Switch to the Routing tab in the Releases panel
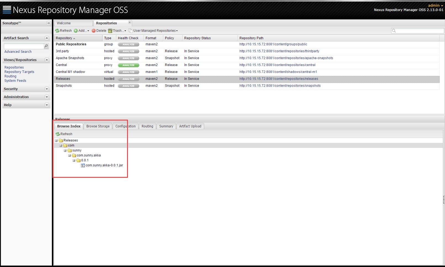This screenshot has width=445, height=267. pos(147,126)
